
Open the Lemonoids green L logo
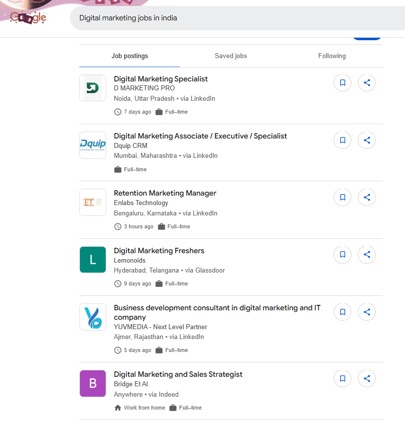pyautogui.click(x=93, y=260)
